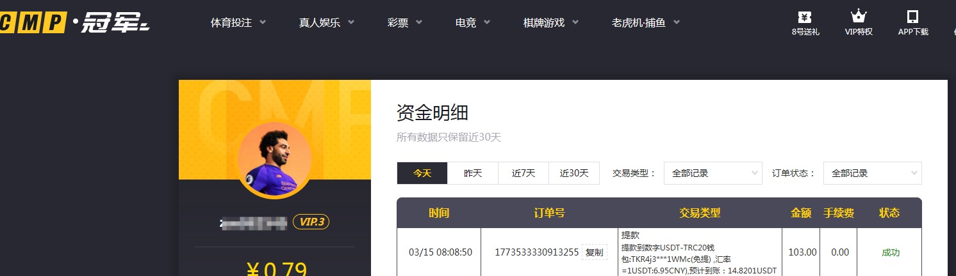Expand the chevron beside 彩票
The height and width of the screenshot is (276, 956).
point(419,22)
